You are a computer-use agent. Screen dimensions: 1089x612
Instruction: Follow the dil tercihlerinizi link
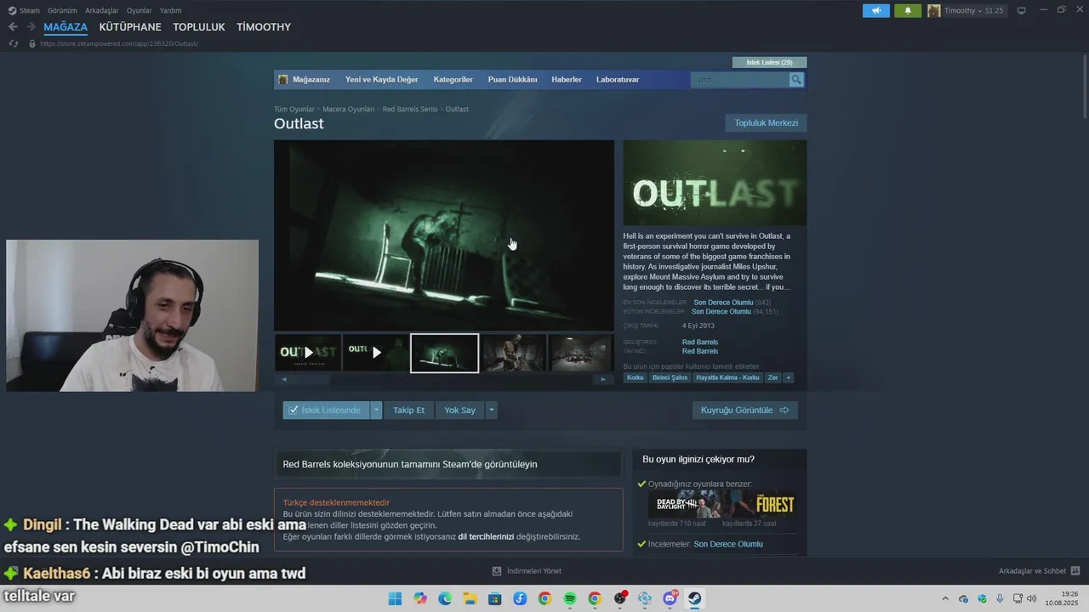(x=486, y=536)
